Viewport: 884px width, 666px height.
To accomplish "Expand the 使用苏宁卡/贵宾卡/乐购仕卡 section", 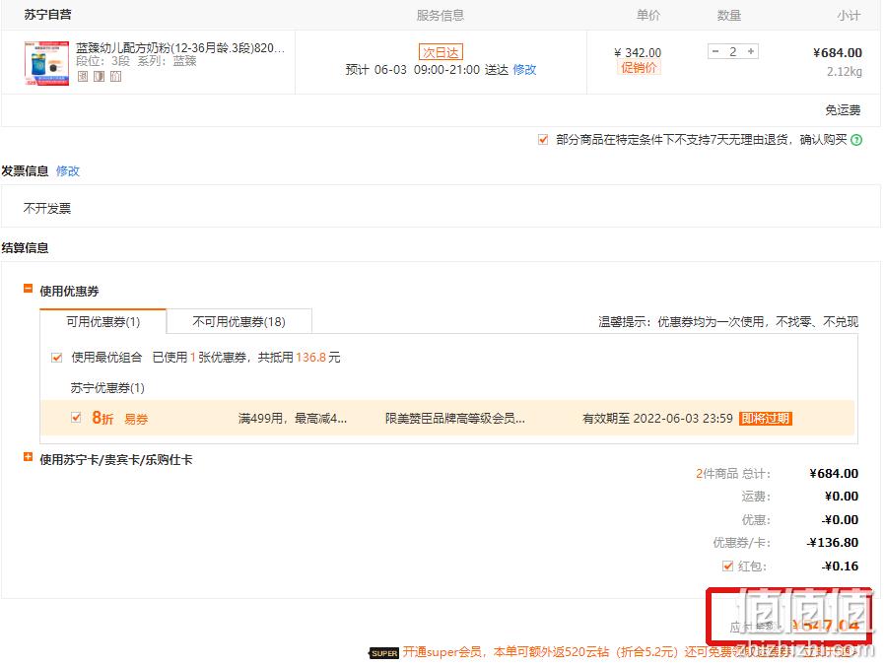I will click(x=28, y=457).
